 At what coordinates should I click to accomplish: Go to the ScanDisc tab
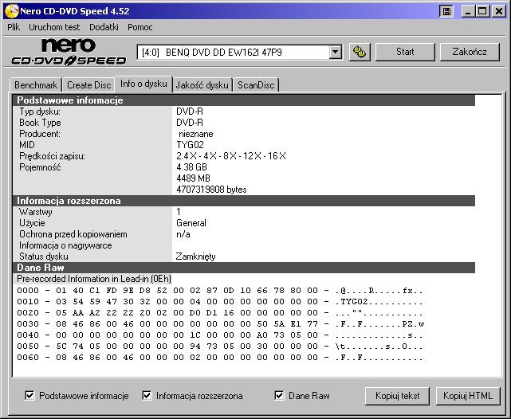tap(256, 85)
